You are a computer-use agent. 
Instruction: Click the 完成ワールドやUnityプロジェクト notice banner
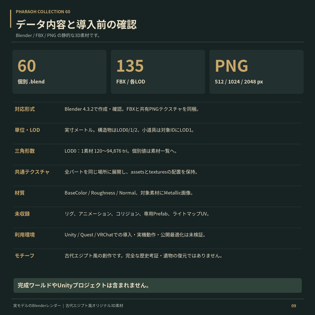tap(157, 285)
